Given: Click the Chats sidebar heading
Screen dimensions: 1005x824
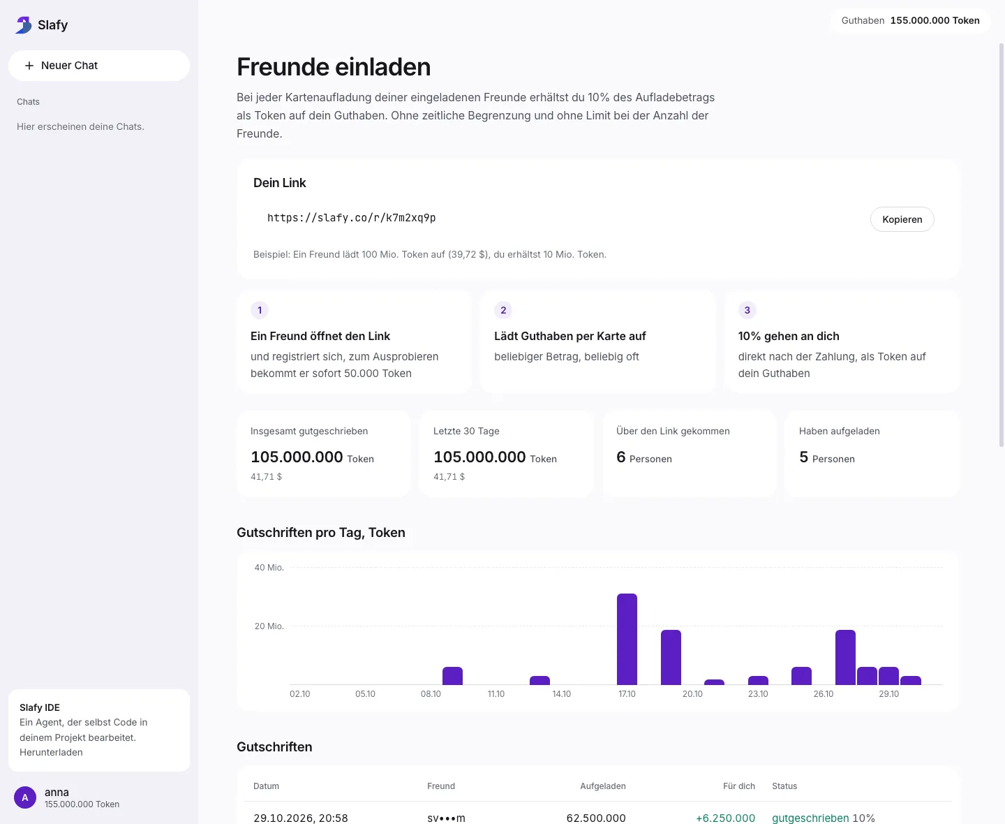Looking at the screenshot, I should [28, 102].
